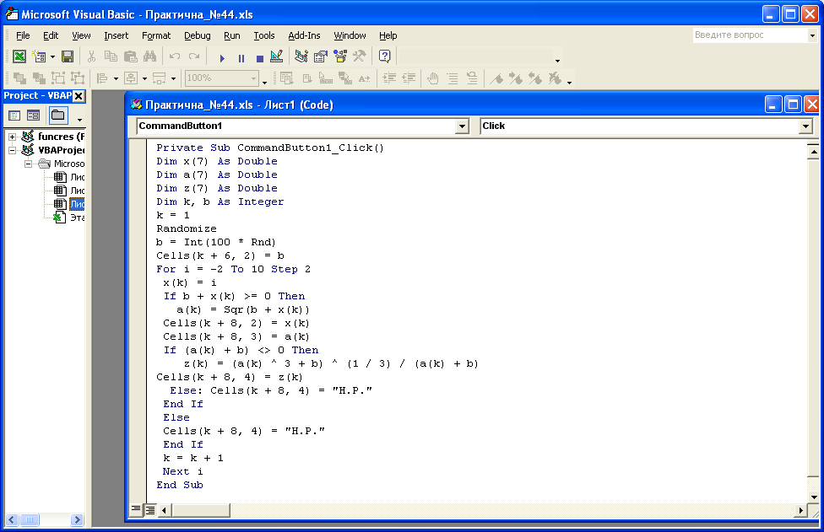Click the Copy icon in toolbar

tap(111, 56)
